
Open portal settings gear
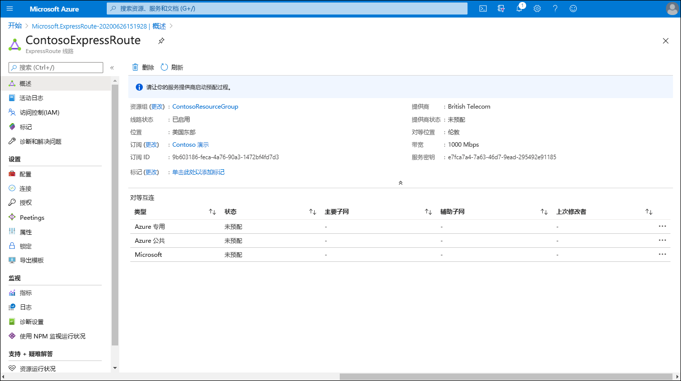click(x=537, y=9)
